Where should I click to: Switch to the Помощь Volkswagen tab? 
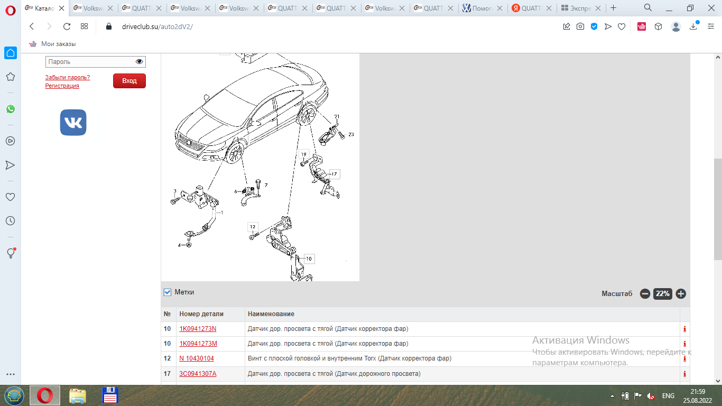[482, 8]
